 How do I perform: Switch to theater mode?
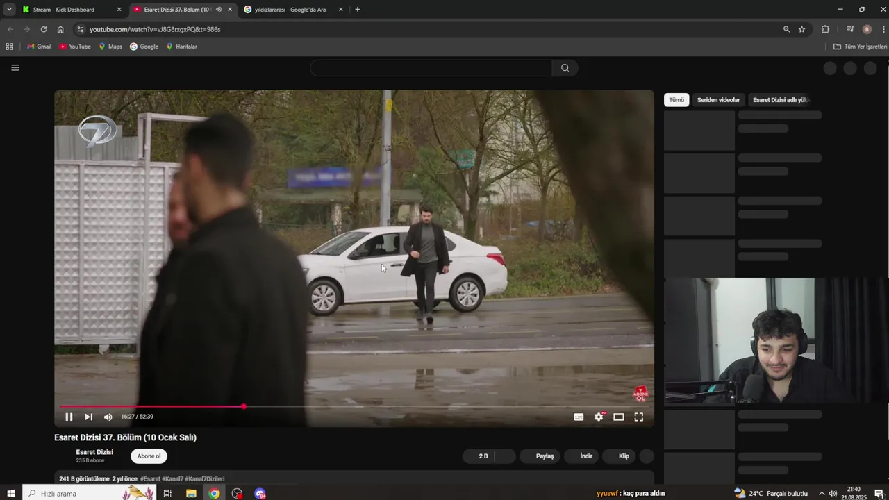pyautogui.click(x=619, y=417)
